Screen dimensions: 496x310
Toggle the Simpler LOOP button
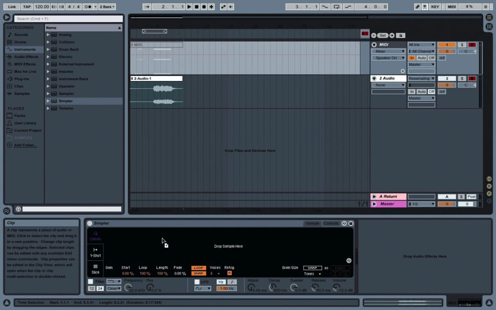(x=198, y=268)
